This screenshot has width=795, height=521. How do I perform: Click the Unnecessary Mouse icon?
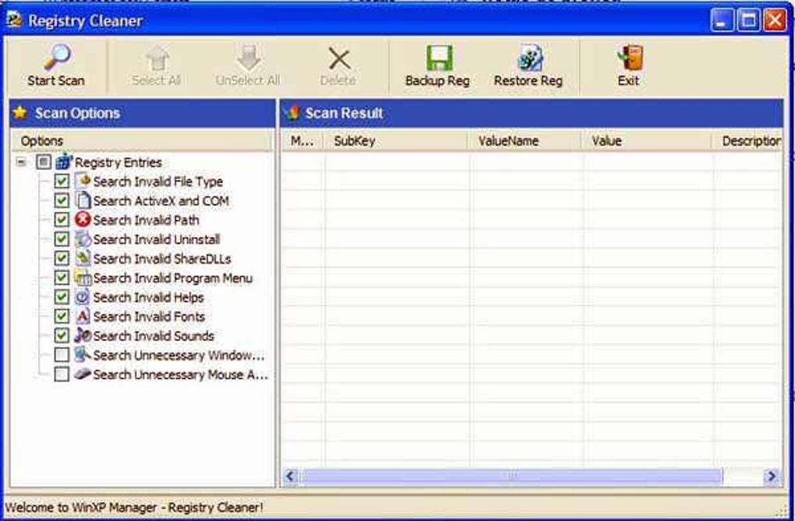click(x=83, y=374)
